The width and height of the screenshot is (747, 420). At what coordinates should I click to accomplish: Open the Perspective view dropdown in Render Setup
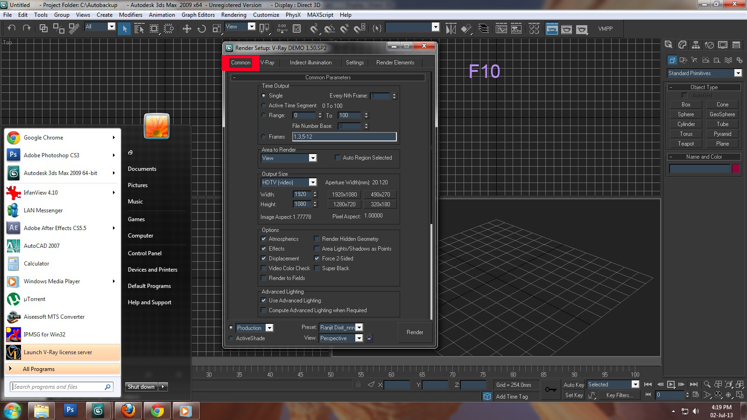[x=341, y=338]
